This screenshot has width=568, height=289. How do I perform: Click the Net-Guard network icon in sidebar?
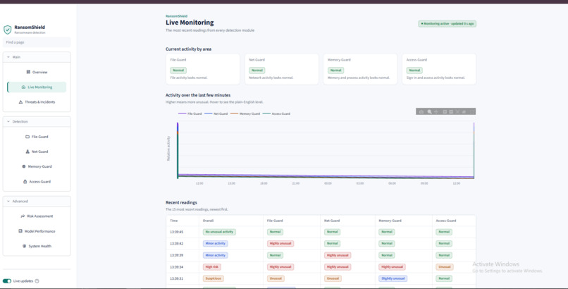tap(27, 152)
